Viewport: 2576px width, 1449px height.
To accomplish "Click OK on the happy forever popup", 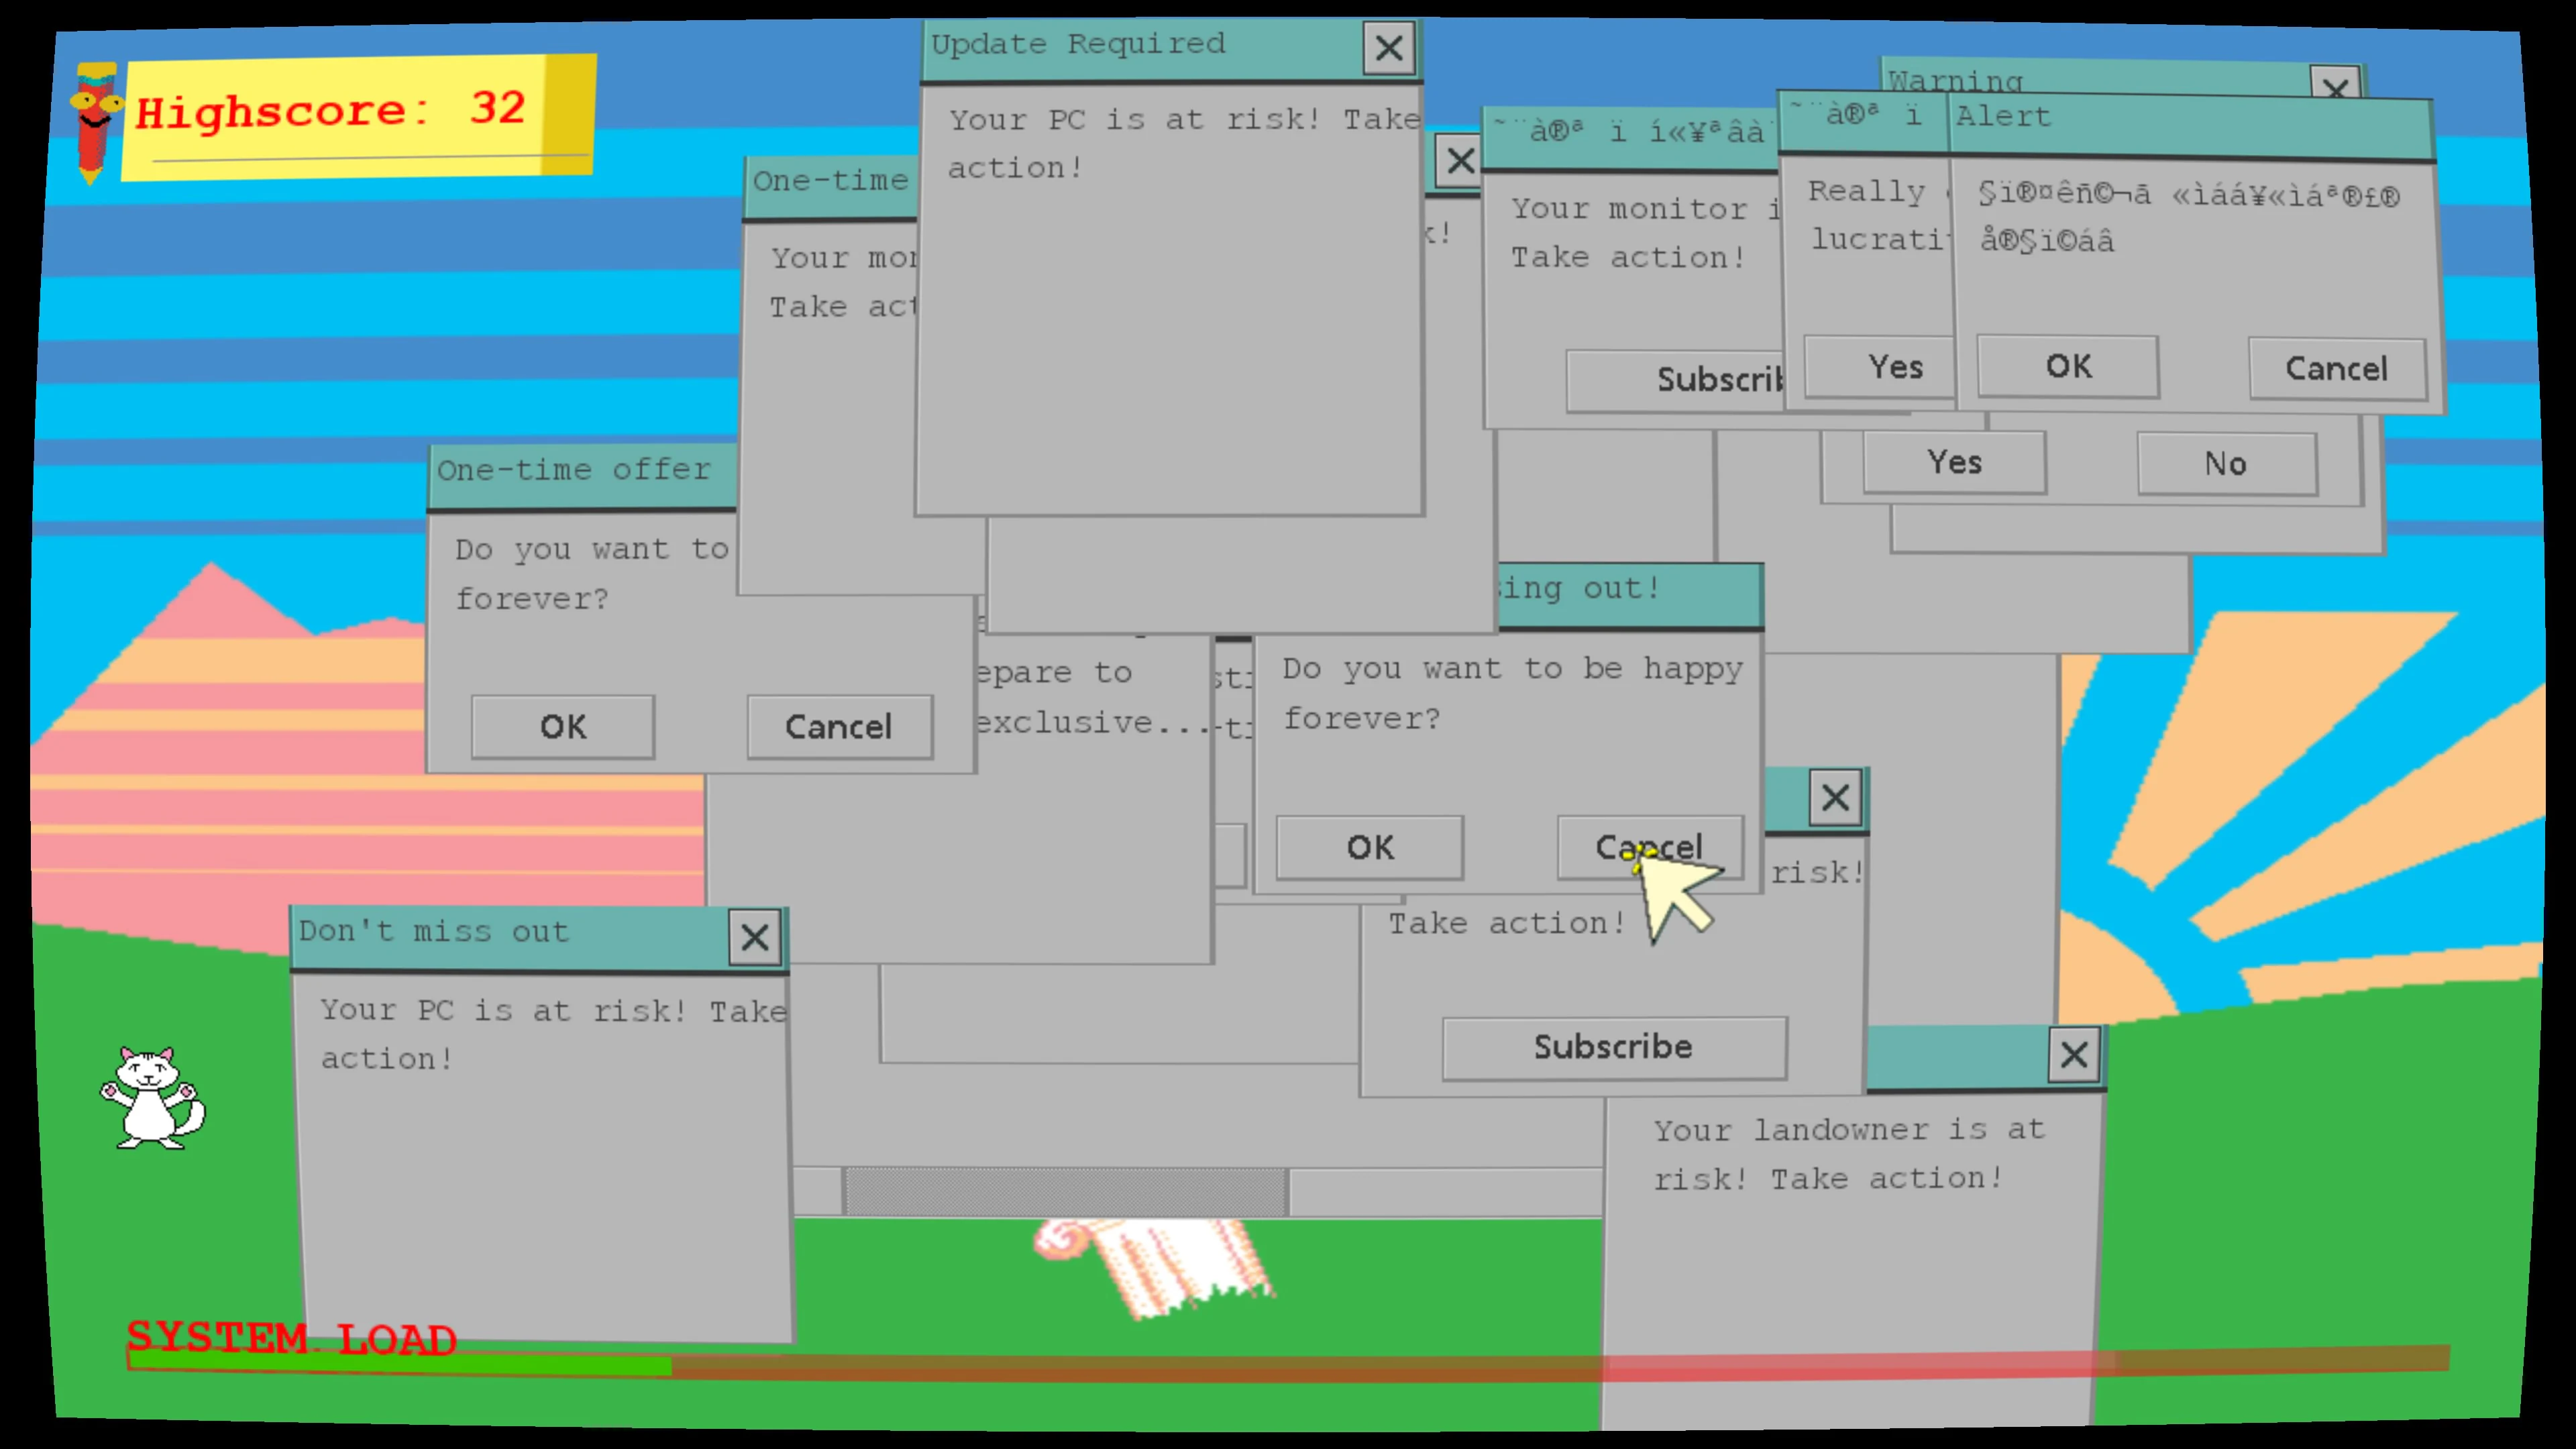I will (1369, 847).
